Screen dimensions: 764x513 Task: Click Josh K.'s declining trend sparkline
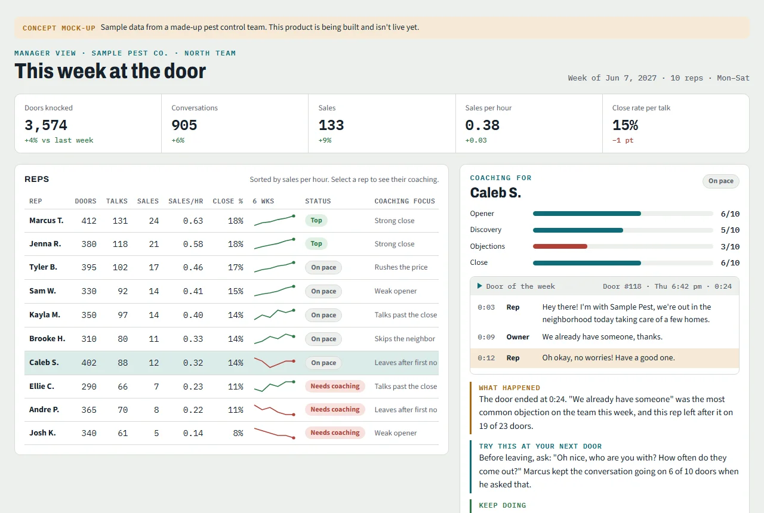274,433
